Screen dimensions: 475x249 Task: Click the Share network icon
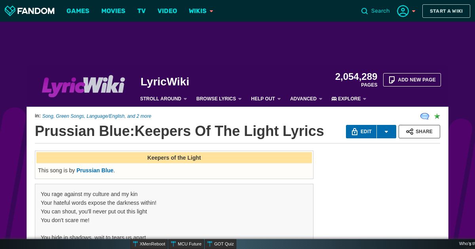click(410, 132)
